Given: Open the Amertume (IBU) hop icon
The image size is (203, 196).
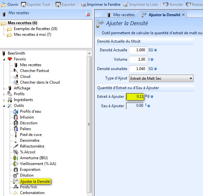Looking at the screenshot, I should click(x=16, y=158).
